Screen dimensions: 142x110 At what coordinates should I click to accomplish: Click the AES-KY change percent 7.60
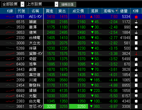[x=114, y=17]
